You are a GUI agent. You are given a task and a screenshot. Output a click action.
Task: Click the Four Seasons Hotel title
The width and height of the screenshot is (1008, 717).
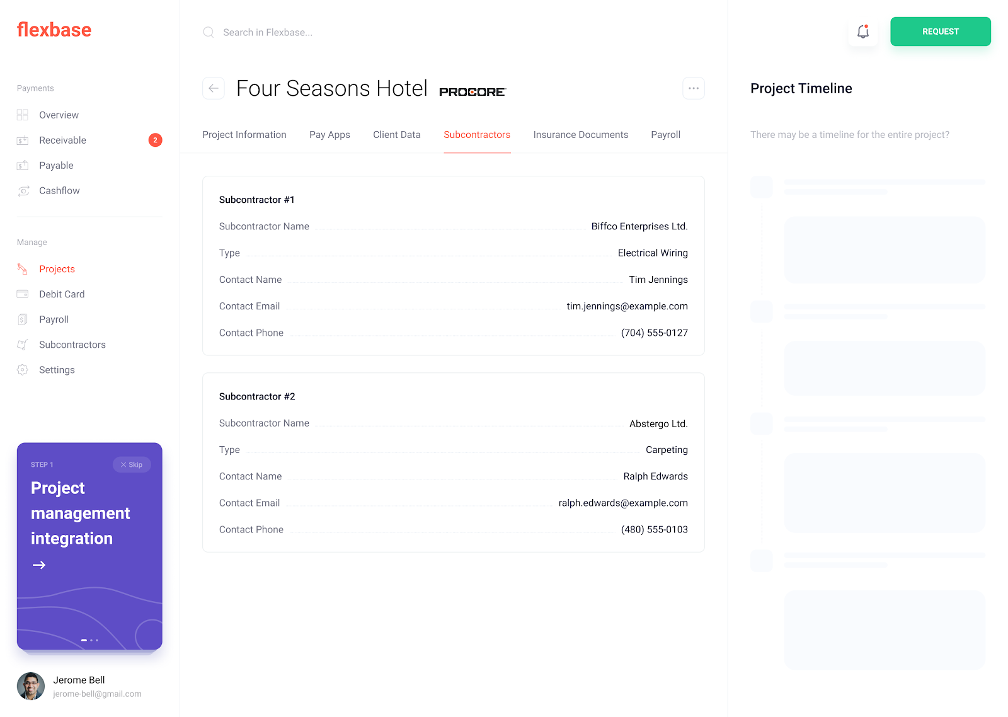[x=332, y=88]
